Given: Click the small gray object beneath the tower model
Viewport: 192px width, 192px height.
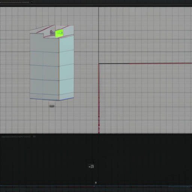Looking at the screenshot, I should coord(52,106).
